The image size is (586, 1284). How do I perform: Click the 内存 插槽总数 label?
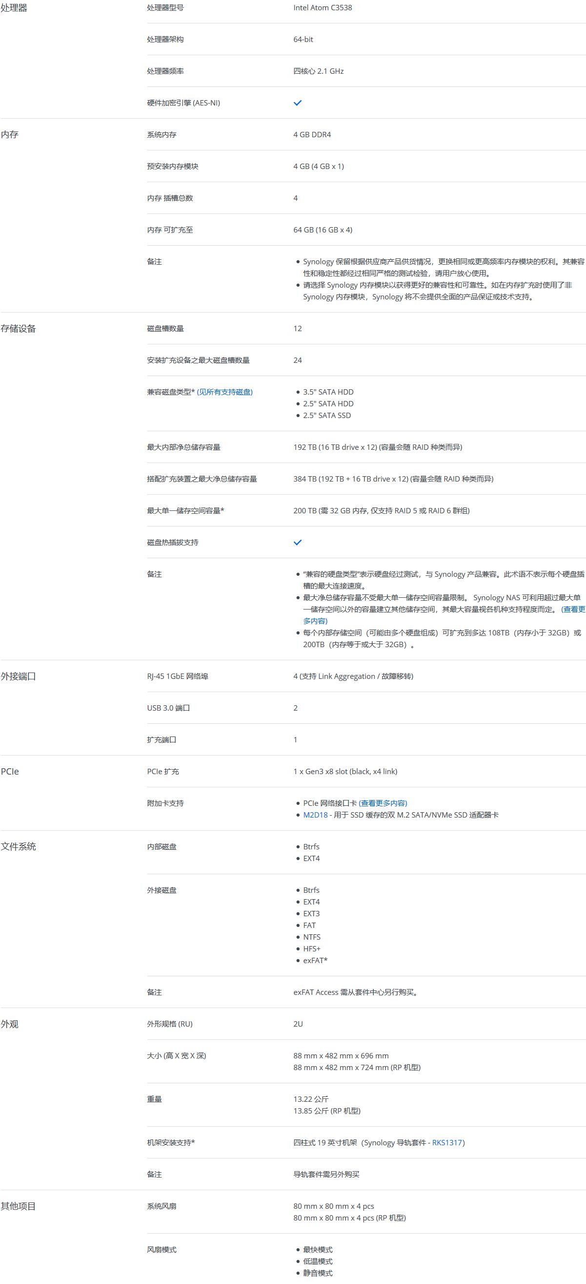pyautogui.click(x=170, y=198)
